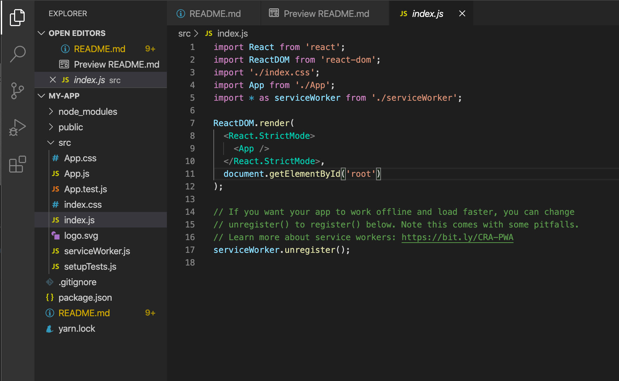Select the Explorer icon in the Activity Bar
This screenshot has width=619, height=381.
[17, 17]
